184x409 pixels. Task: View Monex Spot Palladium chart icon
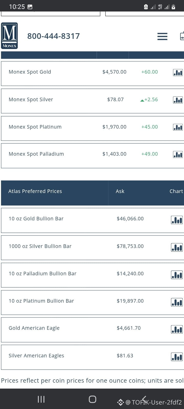[178, 154]
